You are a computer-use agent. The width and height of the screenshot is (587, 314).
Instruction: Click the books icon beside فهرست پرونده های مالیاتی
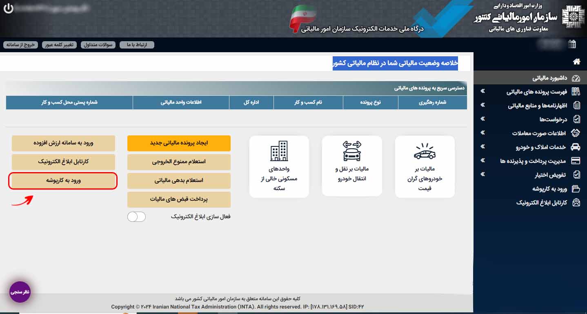(x=576, y=91)
